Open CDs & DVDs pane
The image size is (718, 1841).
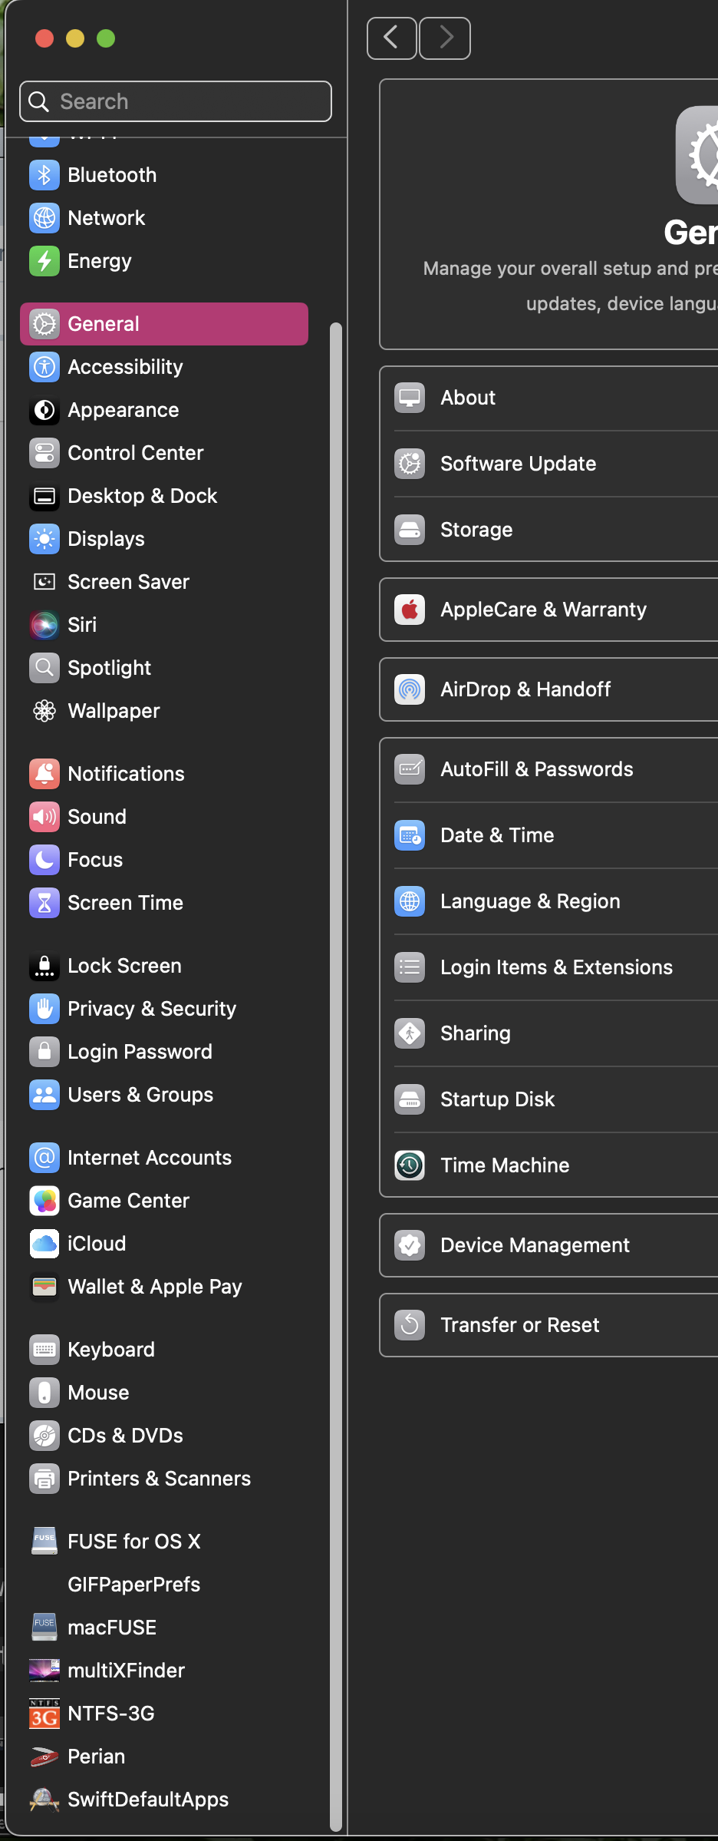tap(164, 1436)
